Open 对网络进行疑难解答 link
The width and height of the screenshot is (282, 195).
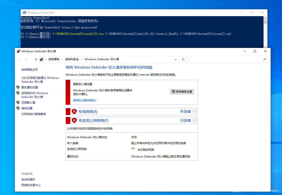(34, 114)
